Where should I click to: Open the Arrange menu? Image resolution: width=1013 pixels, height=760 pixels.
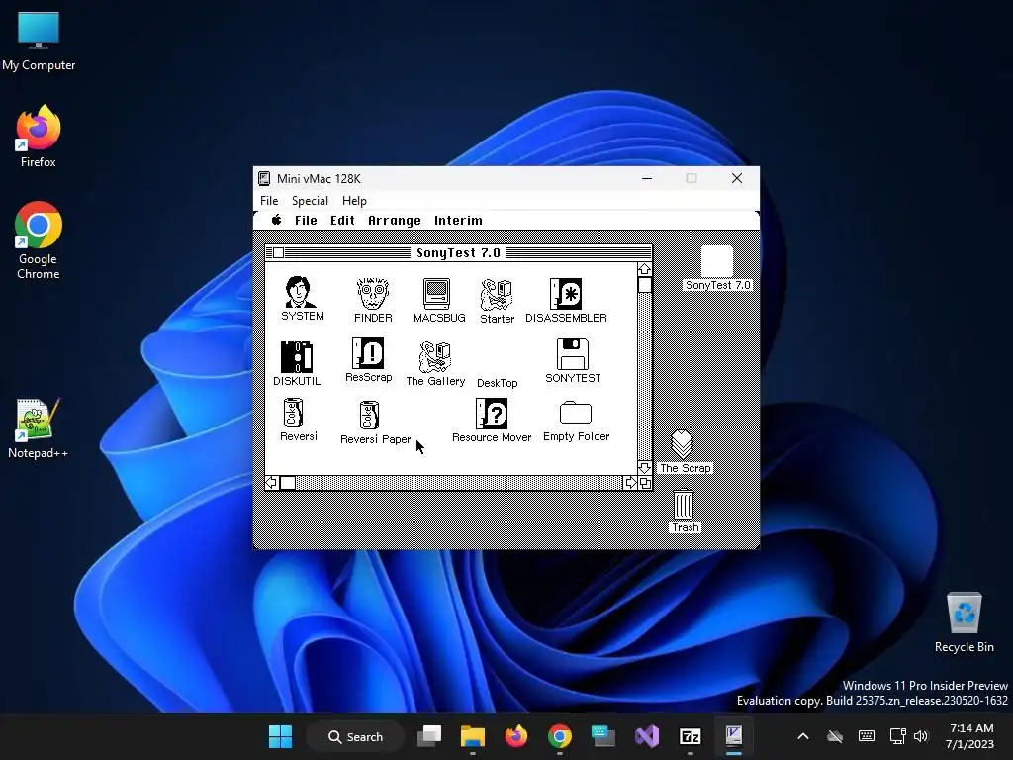click(394, 221)
